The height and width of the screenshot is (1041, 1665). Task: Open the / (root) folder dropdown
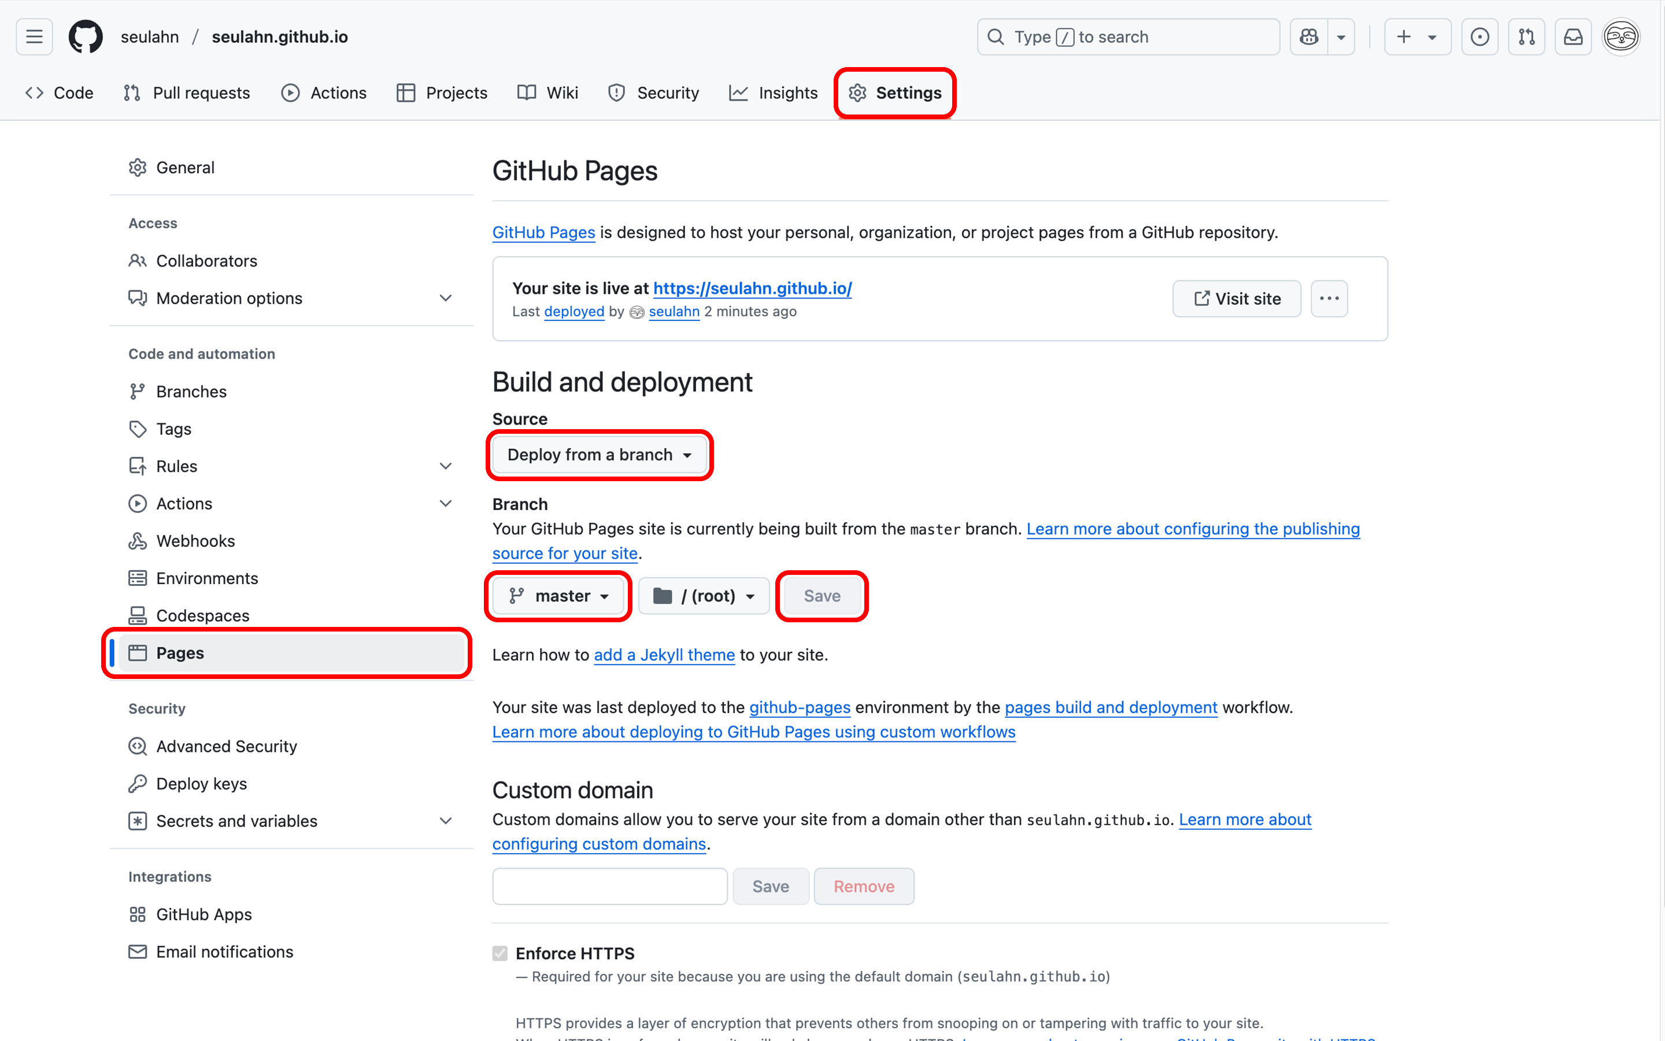pyautogui.click(x=703, y=596)
